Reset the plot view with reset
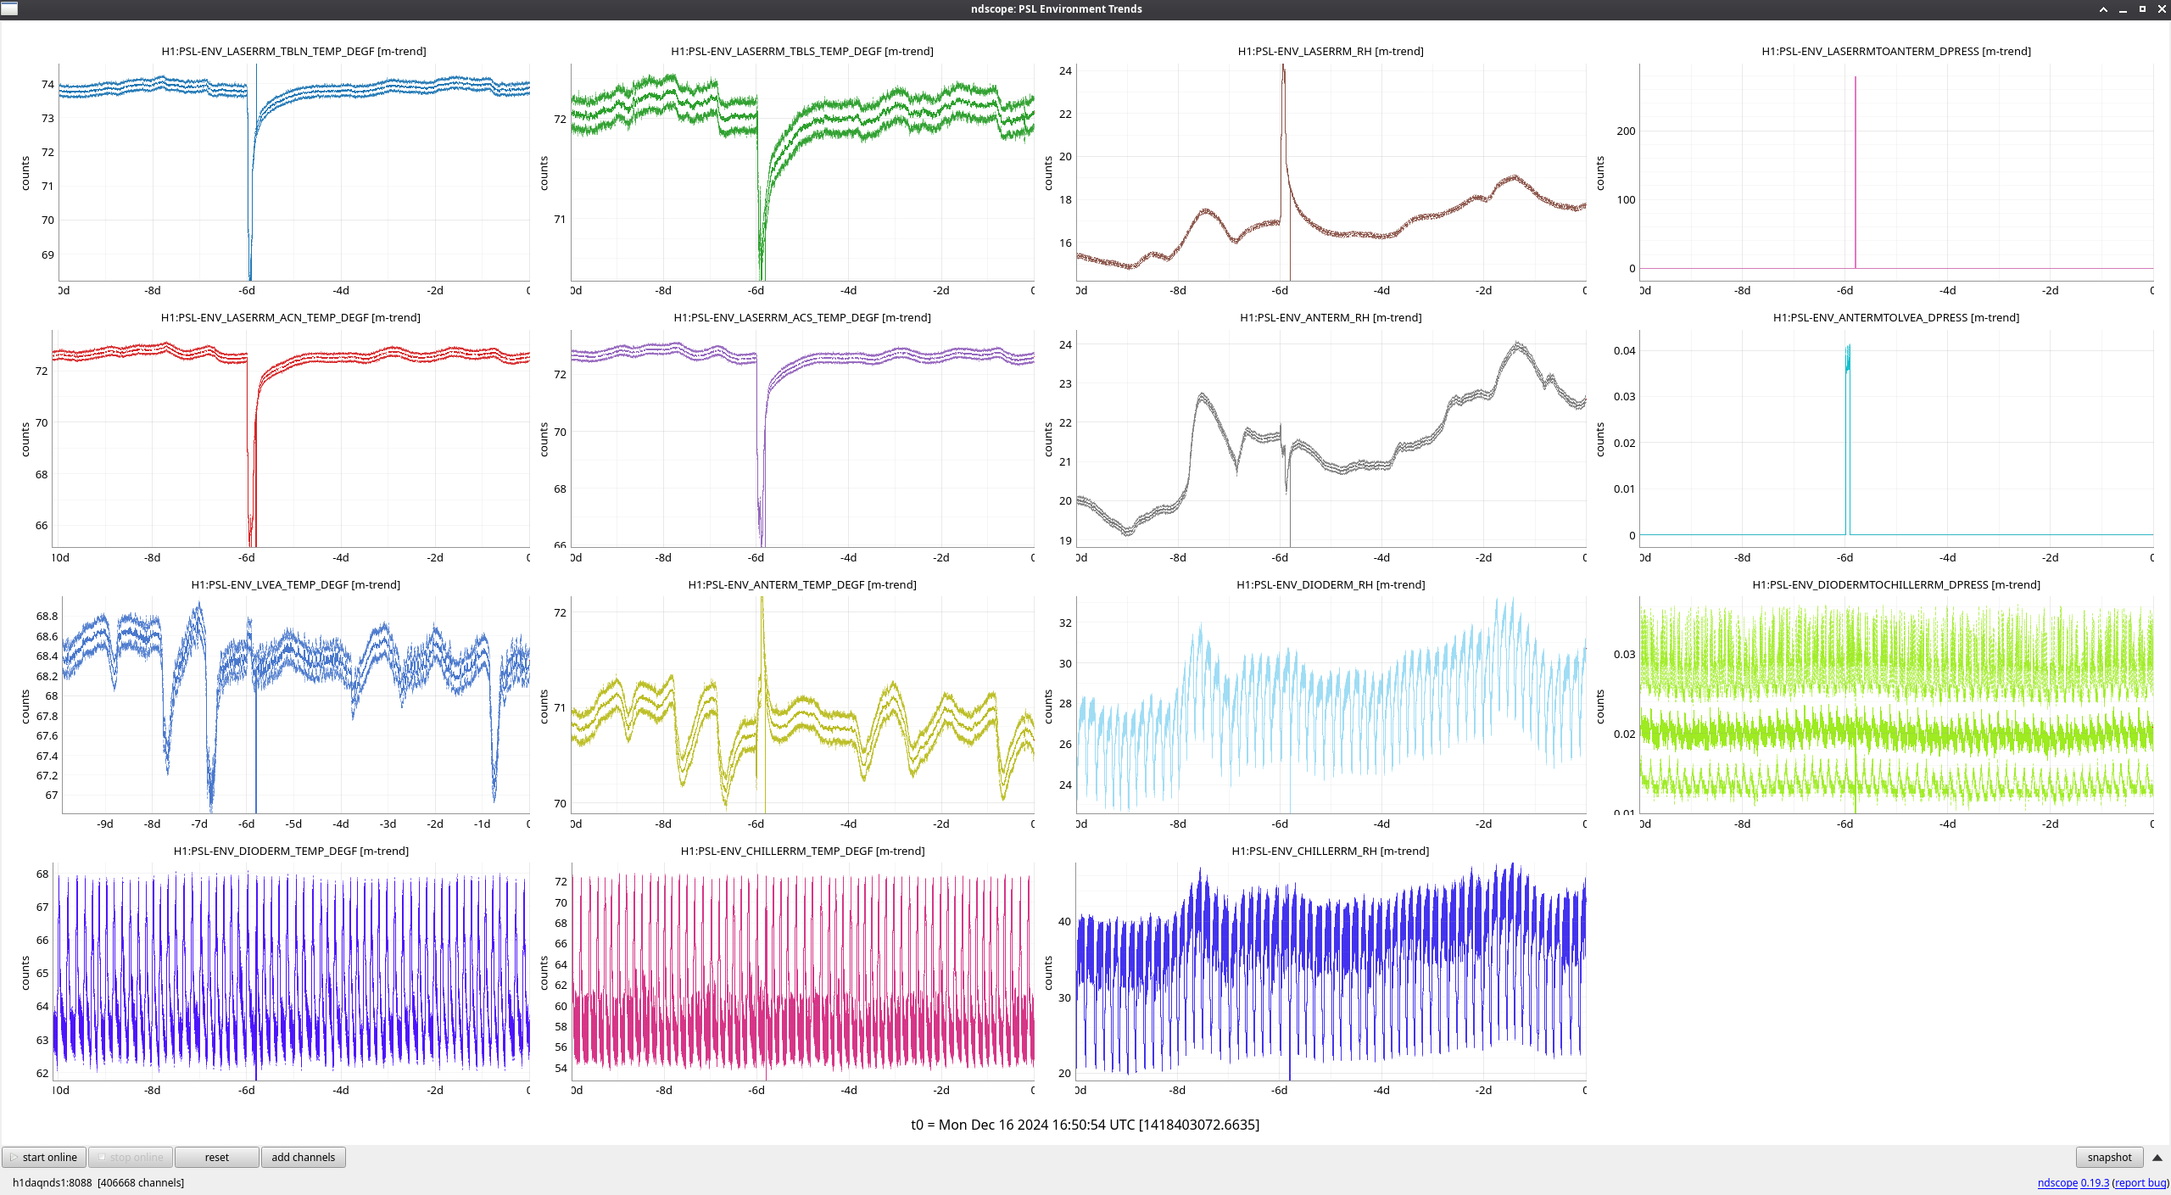Screen dimensions: 2171x1195 click(x=216, y=1157)
